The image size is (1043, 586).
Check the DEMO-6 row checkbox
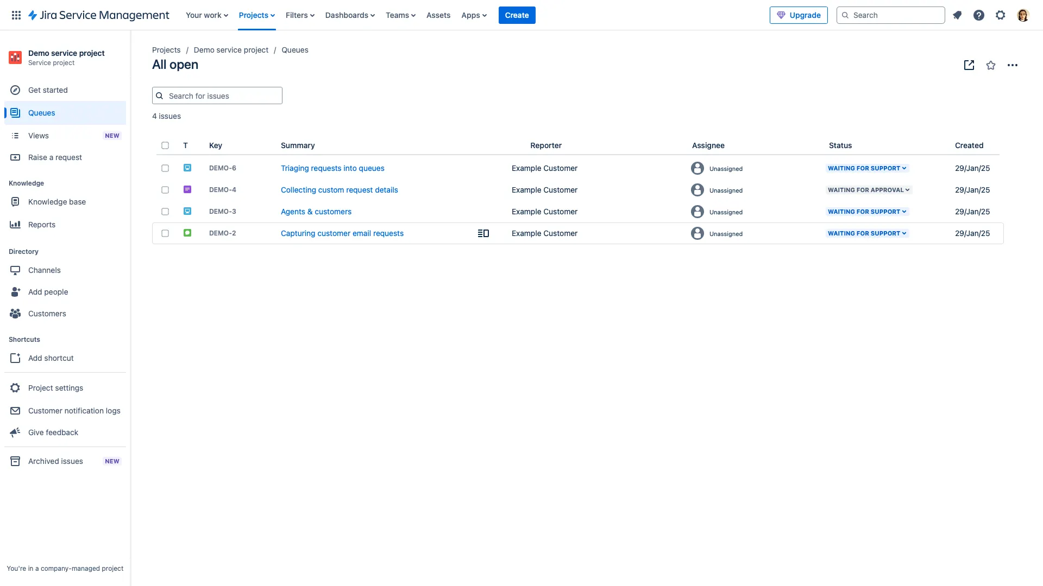pos(165,168)
